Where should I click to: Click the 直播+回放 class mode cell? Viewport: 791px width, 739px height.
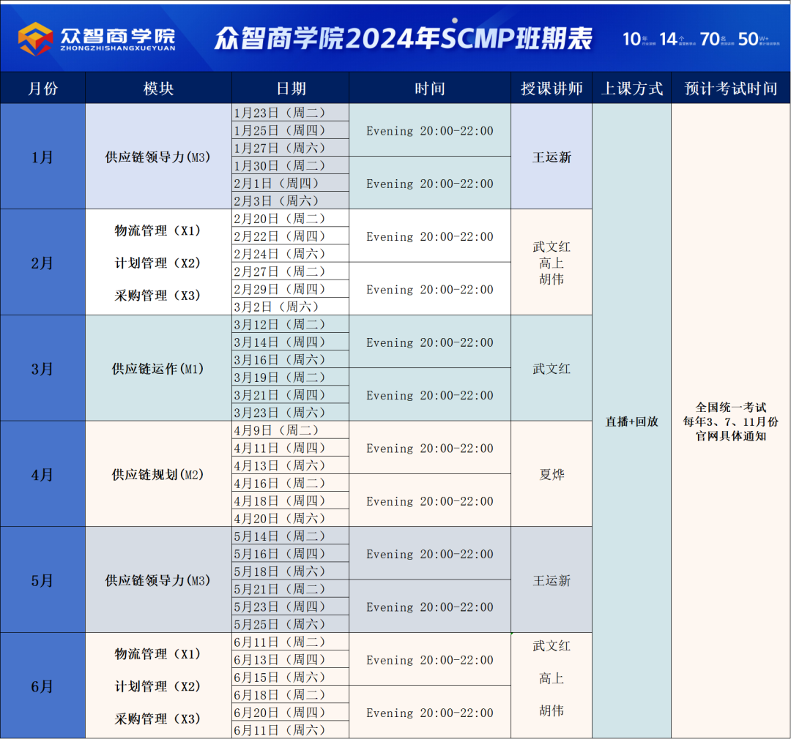coord(631,421)
